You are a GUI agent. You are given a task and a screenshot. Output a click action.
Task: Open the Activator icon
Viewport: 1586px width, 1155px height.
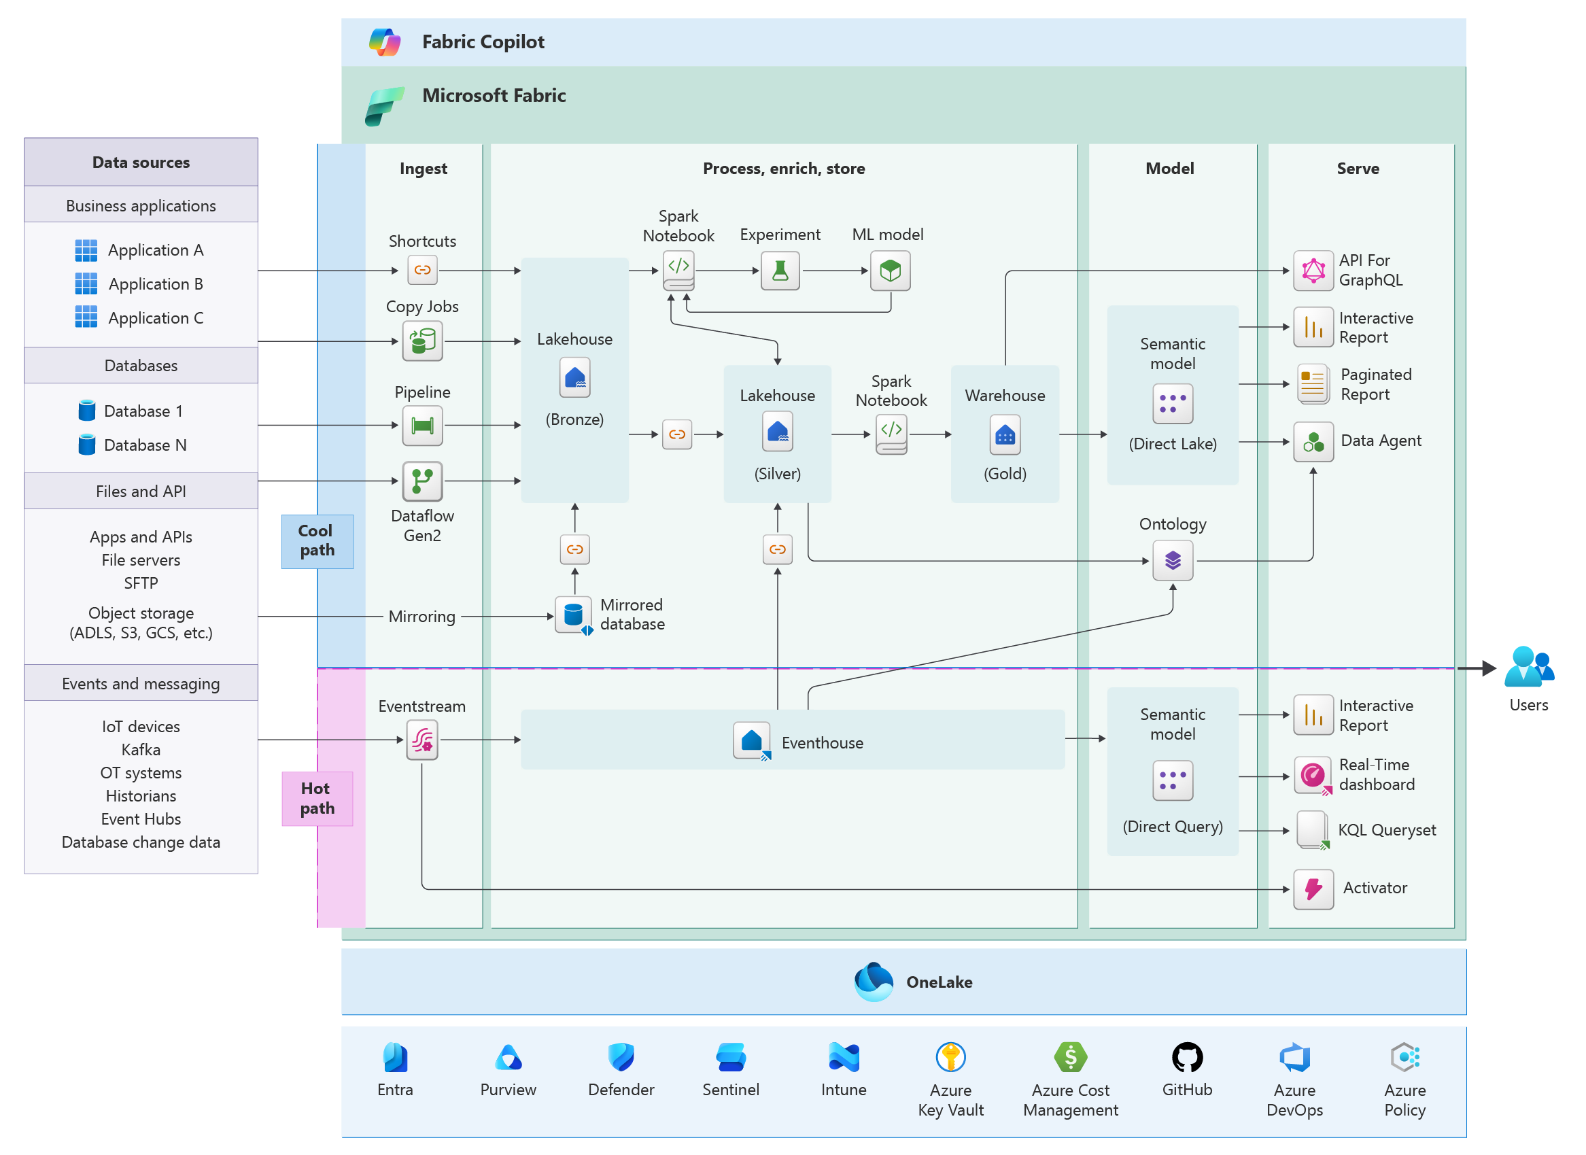coord(1313,889)
